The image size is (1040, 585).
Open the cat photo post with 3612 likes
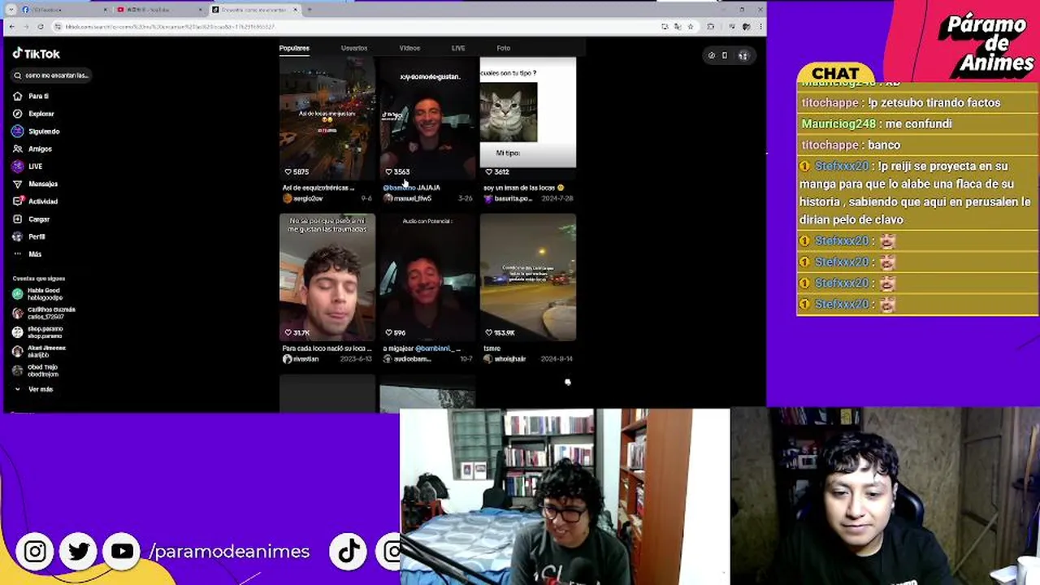(528, 118)
